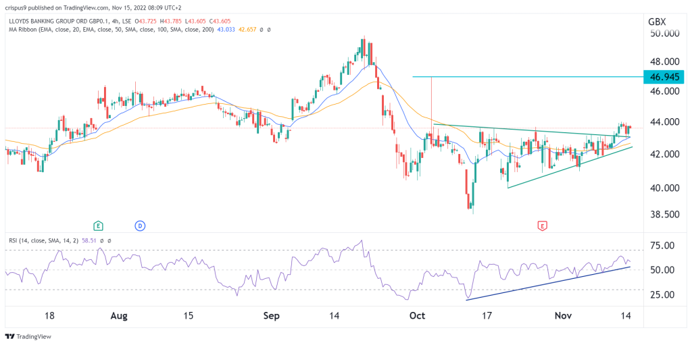The height and width of the screenshot is (345, 692).
Task: Click the green E earnings marker
Action: pyautogui.click(x=98, y=226)
